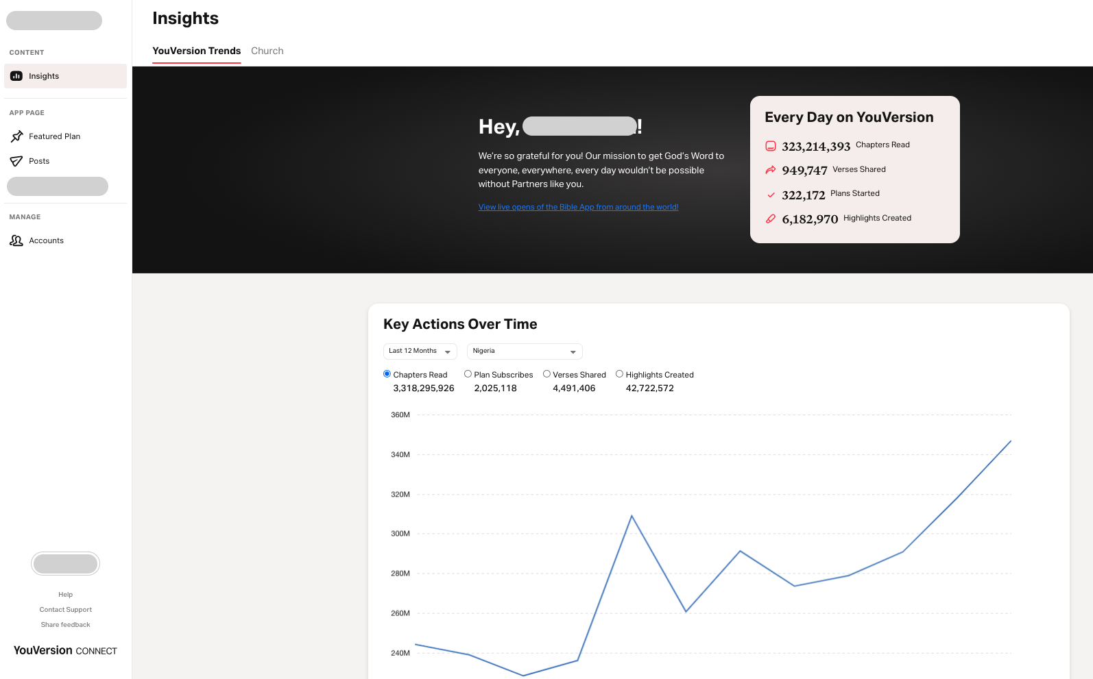
Task: Select the Verses Shared radio button
Action: 546,374
